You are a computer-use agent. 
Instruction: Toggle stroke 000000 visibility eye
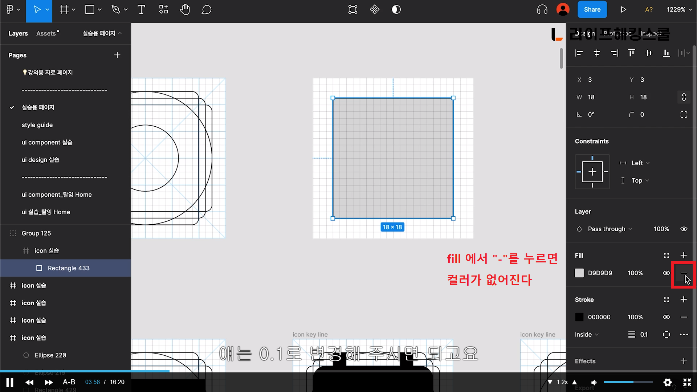[x=666, y=317]
